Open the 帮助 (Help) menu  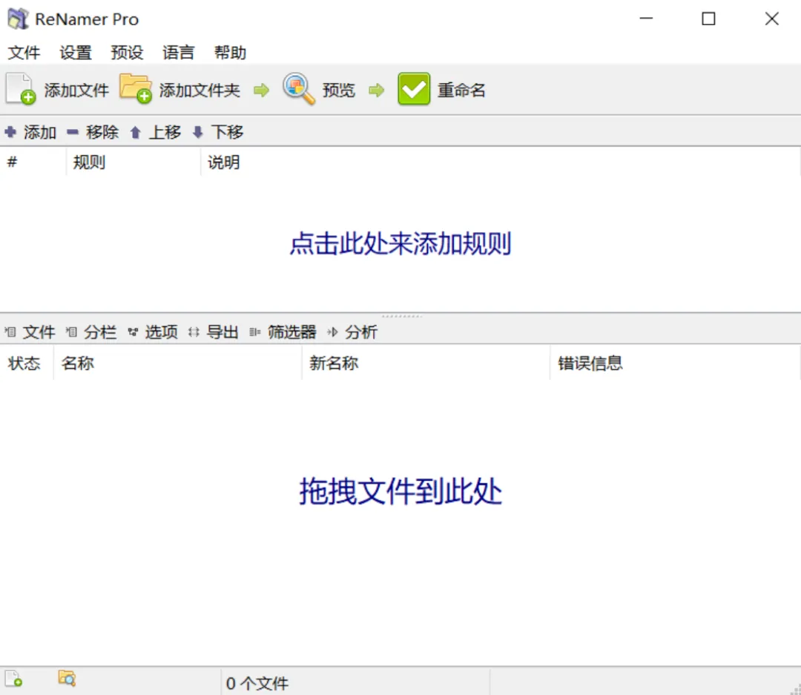click(x=230, y=52)
